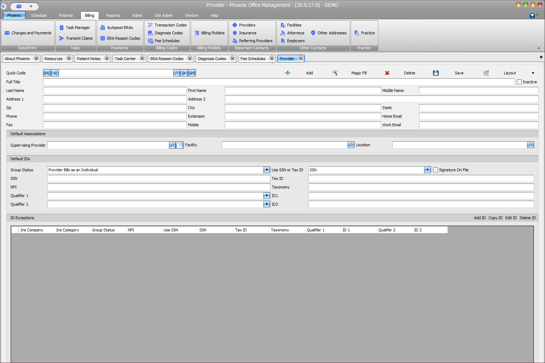Launch Transmit Claims

(76, 38)
